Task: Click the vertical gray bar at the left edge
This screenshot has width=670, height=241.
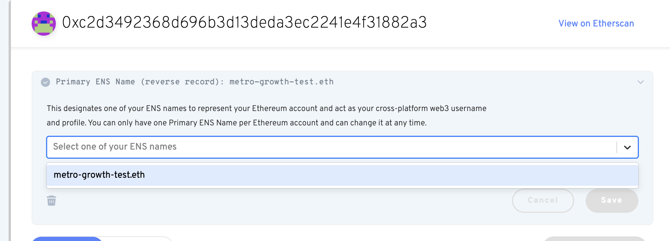Action: [10, 120]
